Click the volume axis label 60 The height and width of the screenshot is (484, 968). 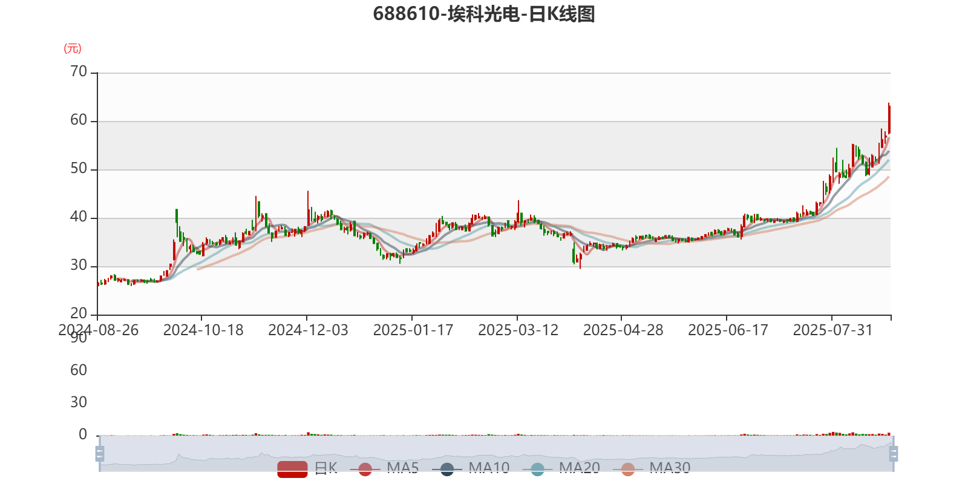(x=79, y=370)
